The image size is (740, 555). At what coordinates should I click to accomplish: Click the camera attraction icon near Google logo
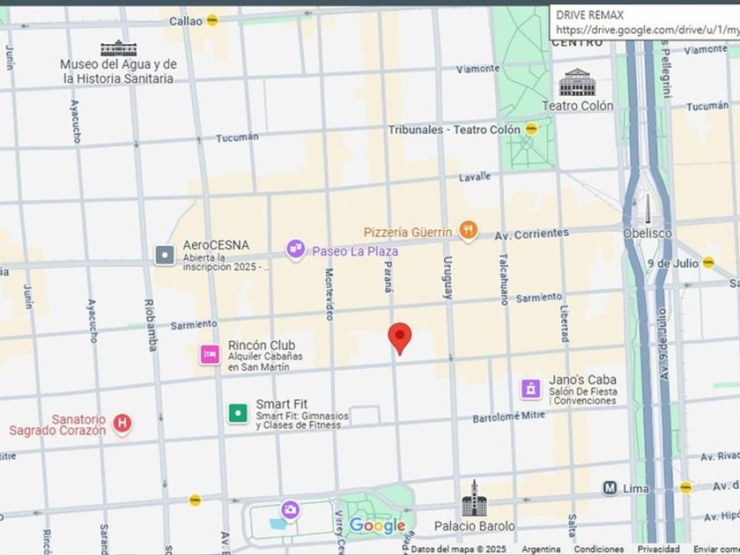tap(290, 509)
